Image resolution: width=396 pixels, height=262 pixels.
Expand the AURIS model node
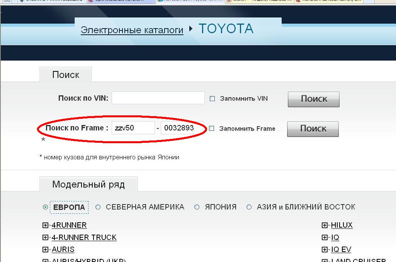click(45, 250)
